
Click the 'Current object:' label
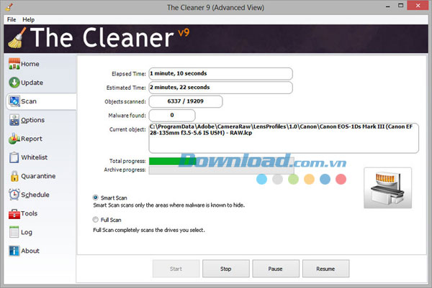(127, 129)
